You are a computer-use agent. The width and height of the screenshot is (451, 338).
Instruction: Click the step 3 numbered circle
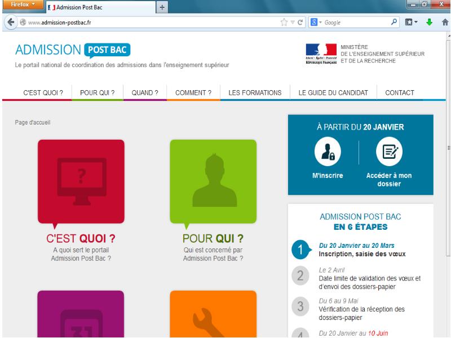(x=300, y=306)
